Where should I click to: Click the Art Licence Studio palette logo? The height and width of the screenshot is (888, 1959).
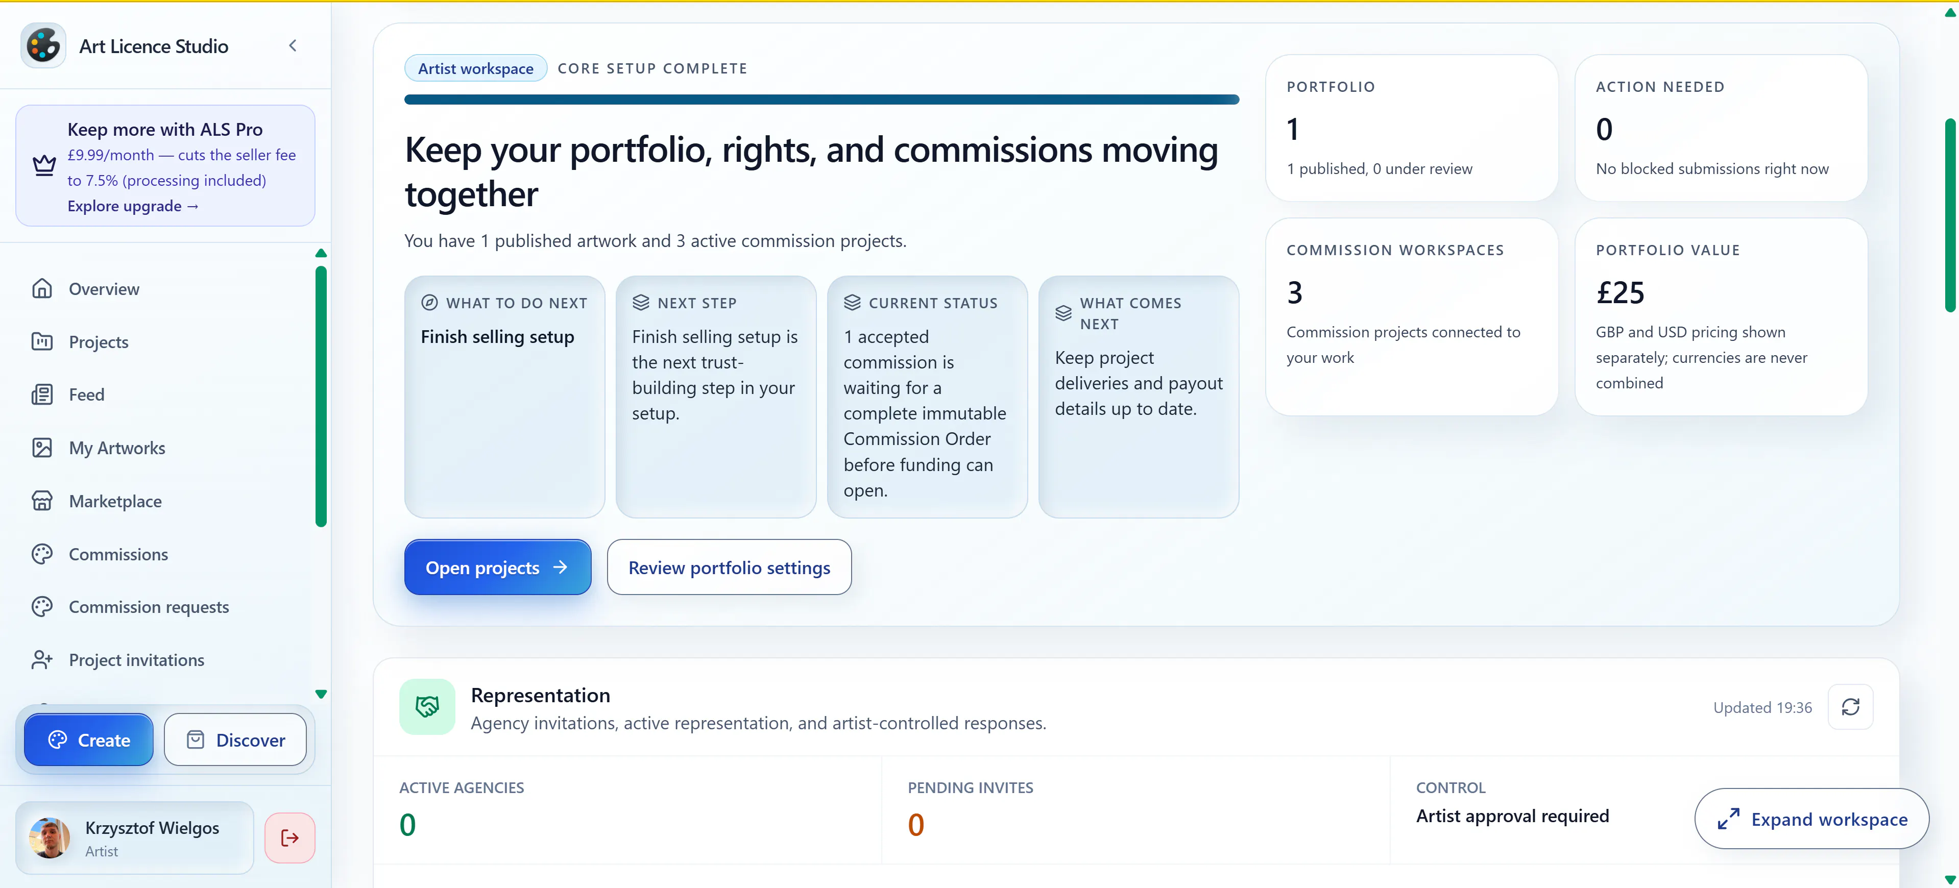(43, 45)
